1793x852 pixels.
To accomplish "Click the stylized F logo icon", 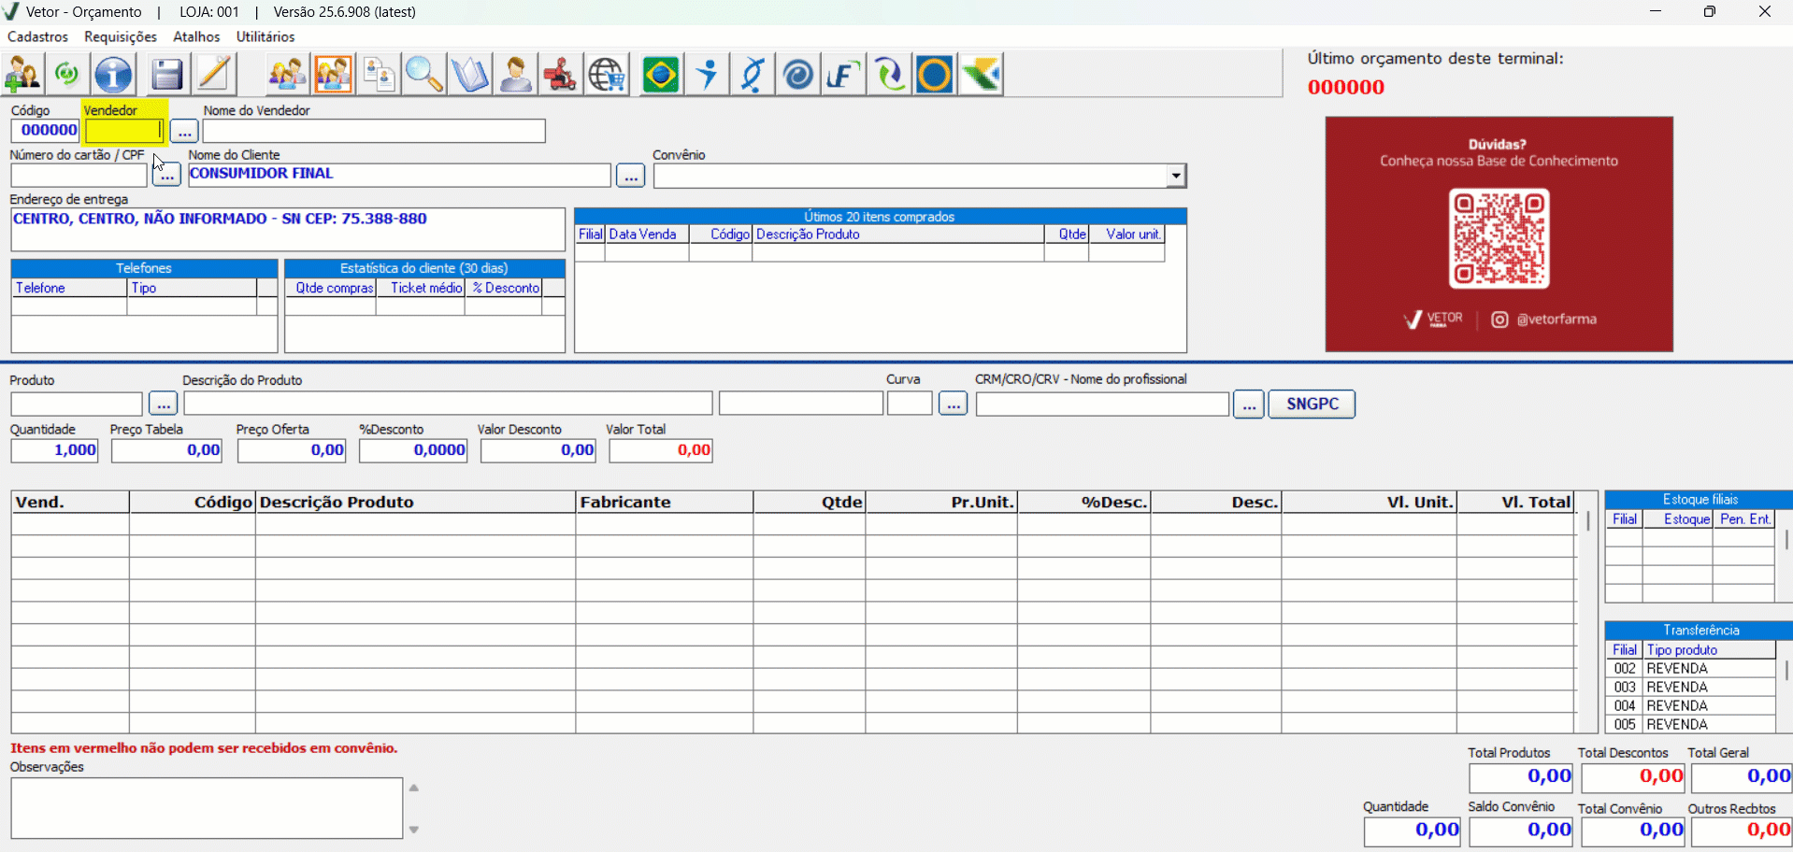I will tap(843, 75).
